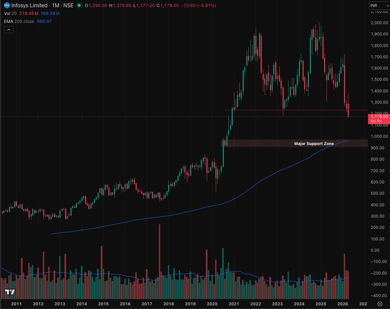The image size is (390, 309).
Task: Click the change value −72.60 (−5.81%)
Action: click(x=198, y=5)
